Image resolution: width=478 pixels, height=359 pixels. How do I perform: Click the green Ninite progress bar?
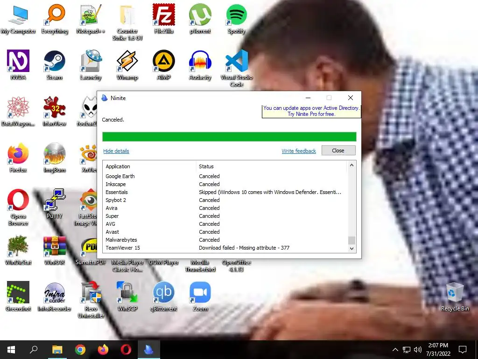(229, 137)
